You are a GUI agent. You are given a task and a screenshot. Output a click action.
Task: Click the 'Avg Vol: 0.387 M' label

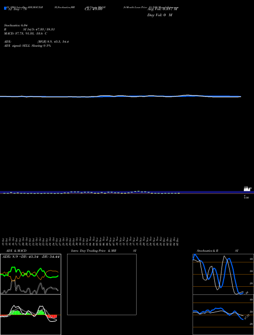tap(162, 9)
